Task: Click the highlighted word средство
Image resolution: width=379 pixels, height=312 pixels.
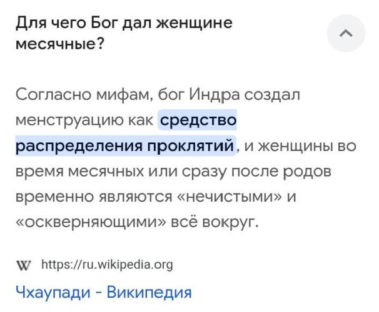Action: [x=198, y=120]
